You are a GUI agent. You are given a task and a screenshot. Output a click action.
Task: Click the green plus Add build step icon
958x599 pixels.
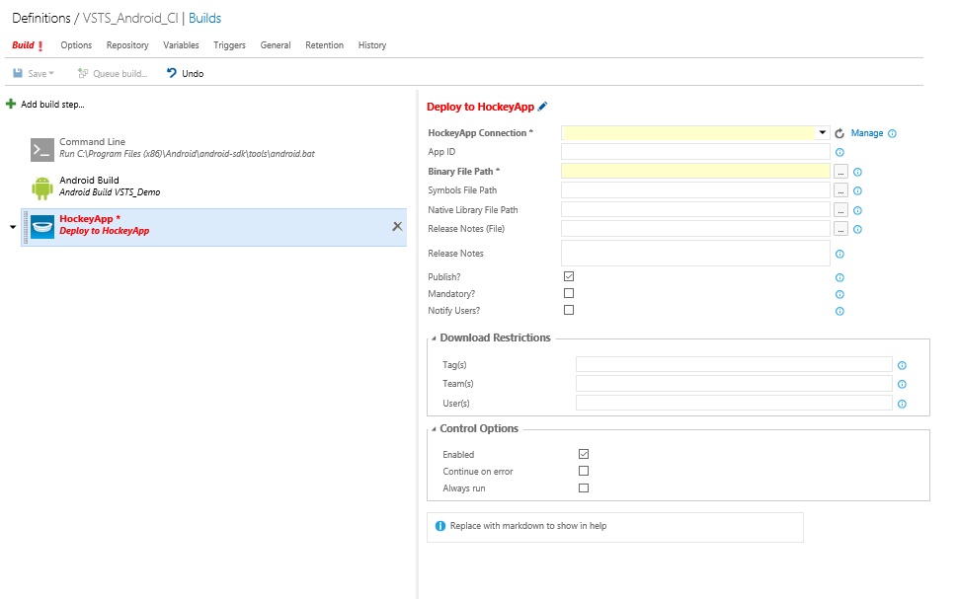11,104
